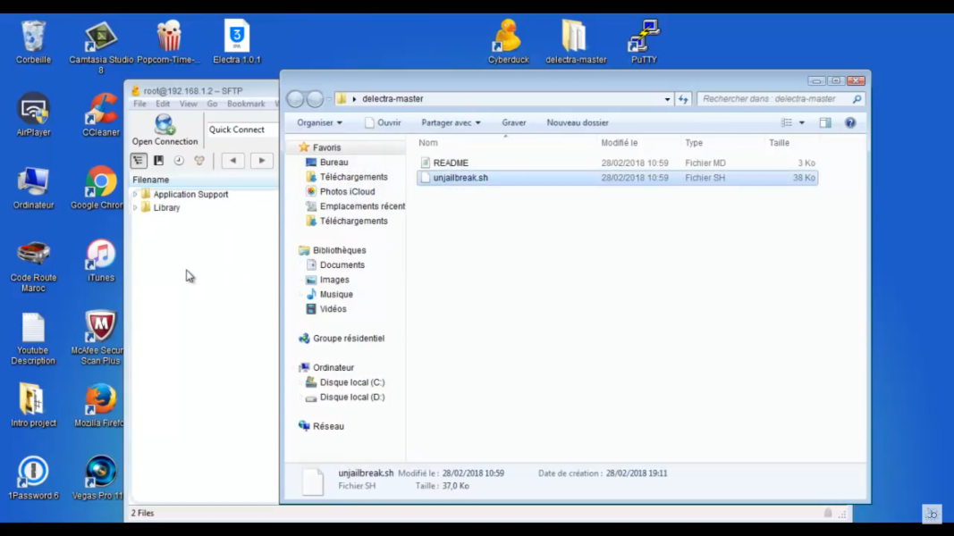Go back in Cyberduck navigation
The width and height of the screenshot is (954, 536).
click(x=232, y=161)
